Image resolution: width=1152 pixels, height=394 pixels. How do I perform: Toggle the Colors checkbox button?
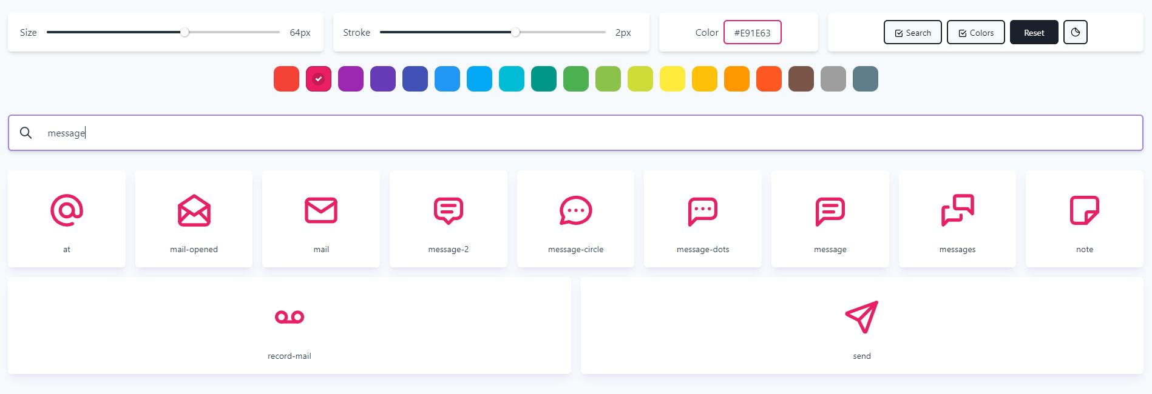[x=975, y=33]
